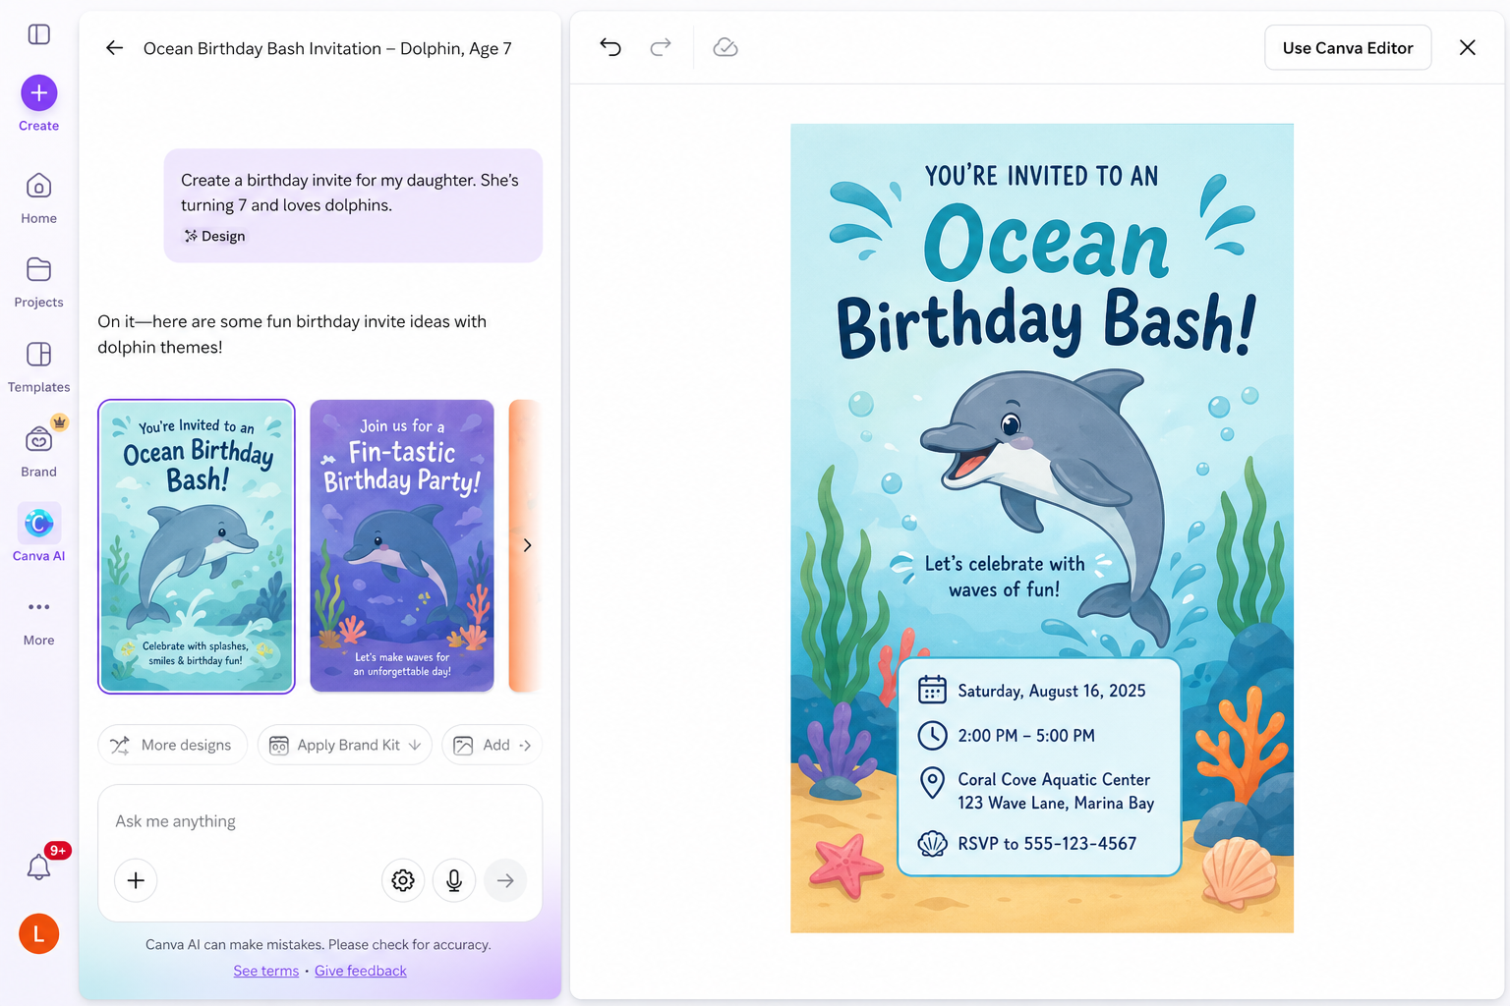Select the Fin-tastic Birthday Party design thumbnail
Image resolution: width=1510 pixels, height=1006 pixels.
point(402,545)
